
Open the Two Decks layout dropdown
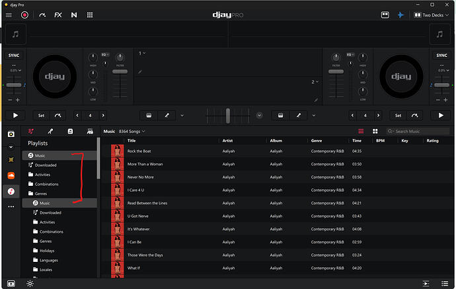tap(432, 15)
